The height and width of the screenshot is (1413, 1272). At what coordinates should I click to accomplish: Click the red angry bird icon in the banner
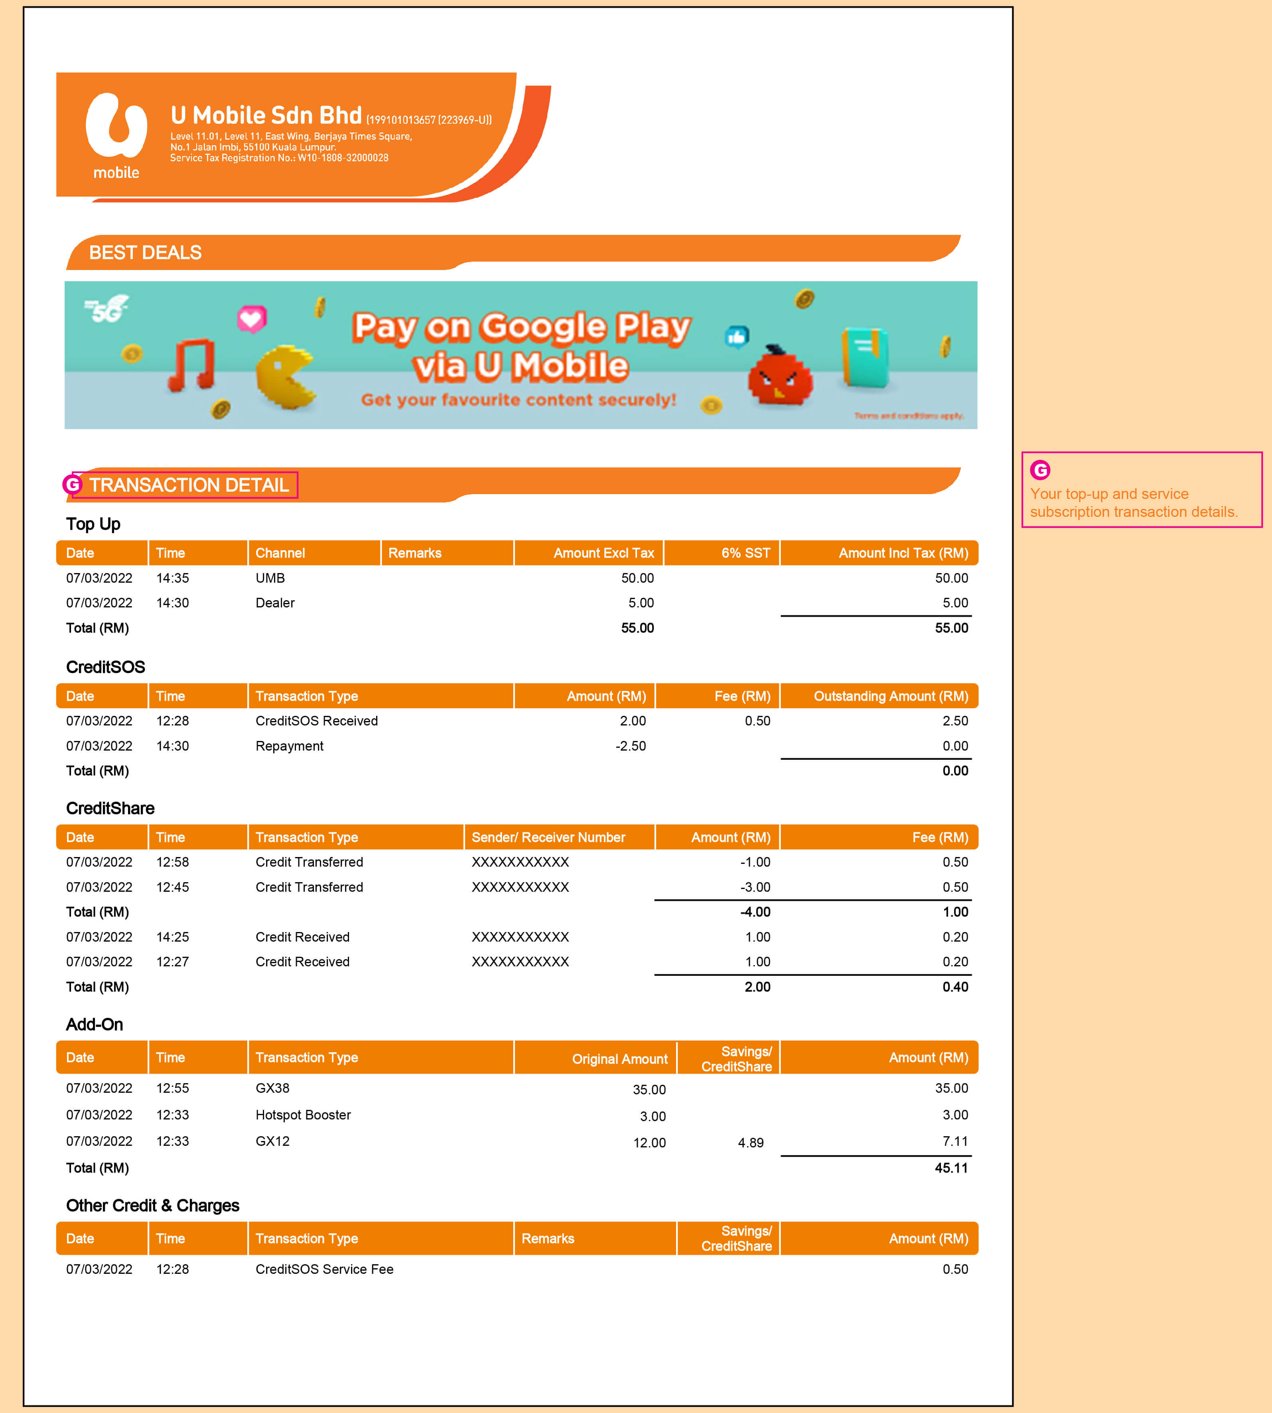780,375
